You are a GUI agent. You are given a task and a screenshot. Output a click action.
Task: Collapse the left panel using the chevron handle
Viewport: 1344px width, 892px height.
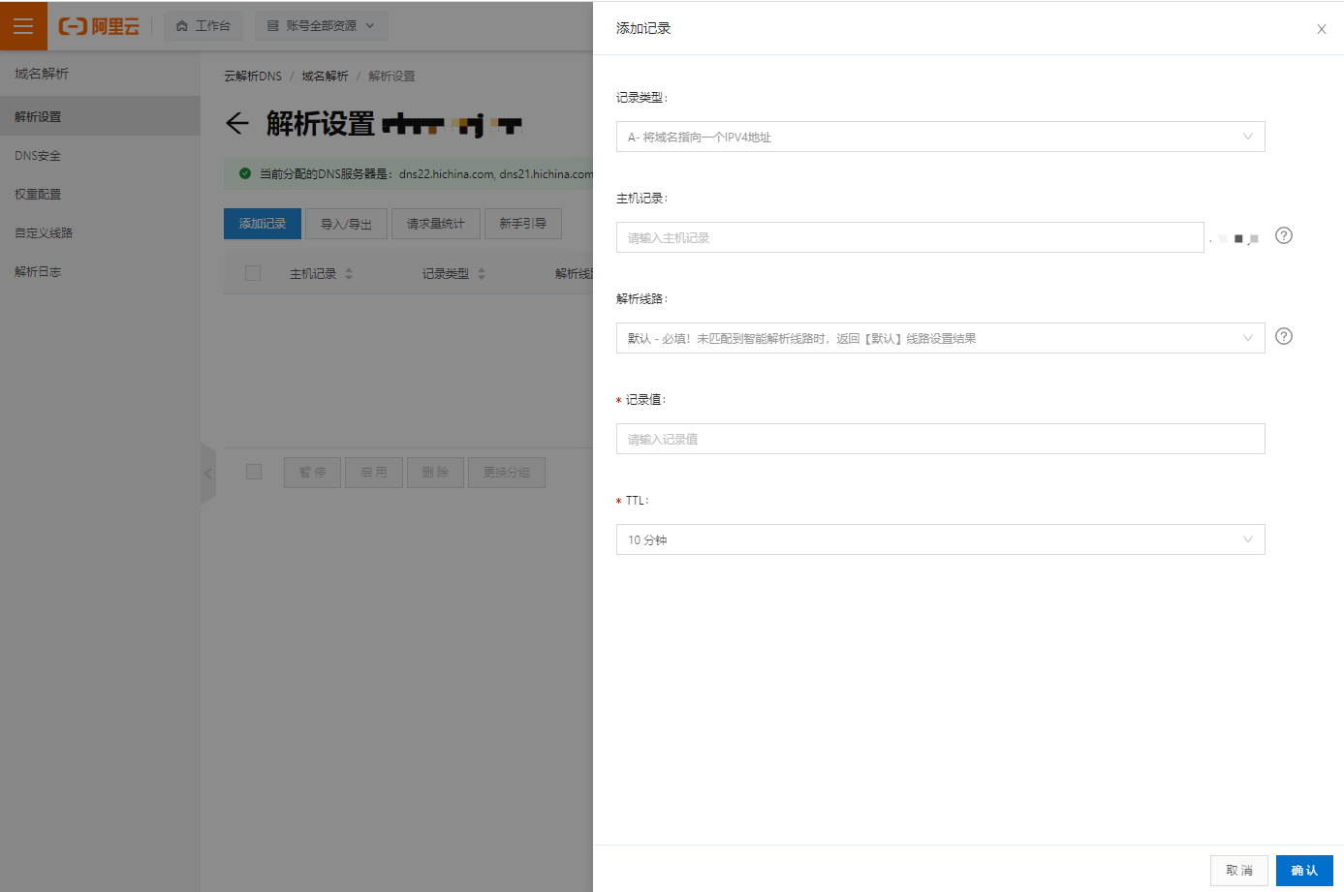[209, 474]
